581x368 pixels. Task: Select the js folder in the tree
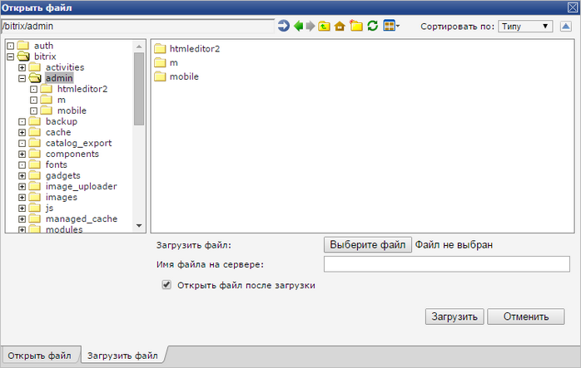coord(49,208)
